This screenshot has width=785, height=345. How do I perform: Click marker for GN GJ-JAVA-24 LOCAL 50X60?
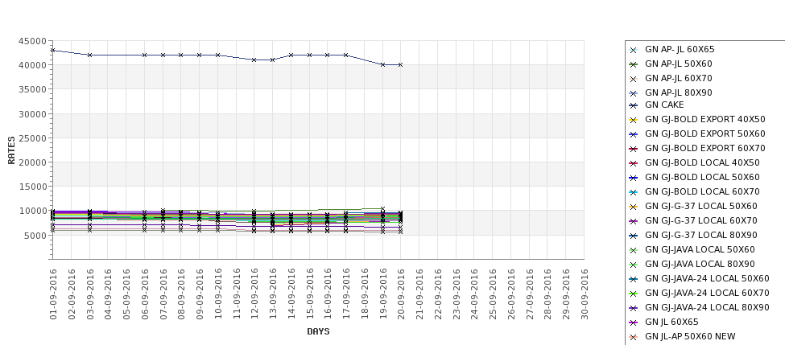click(634, 280)
